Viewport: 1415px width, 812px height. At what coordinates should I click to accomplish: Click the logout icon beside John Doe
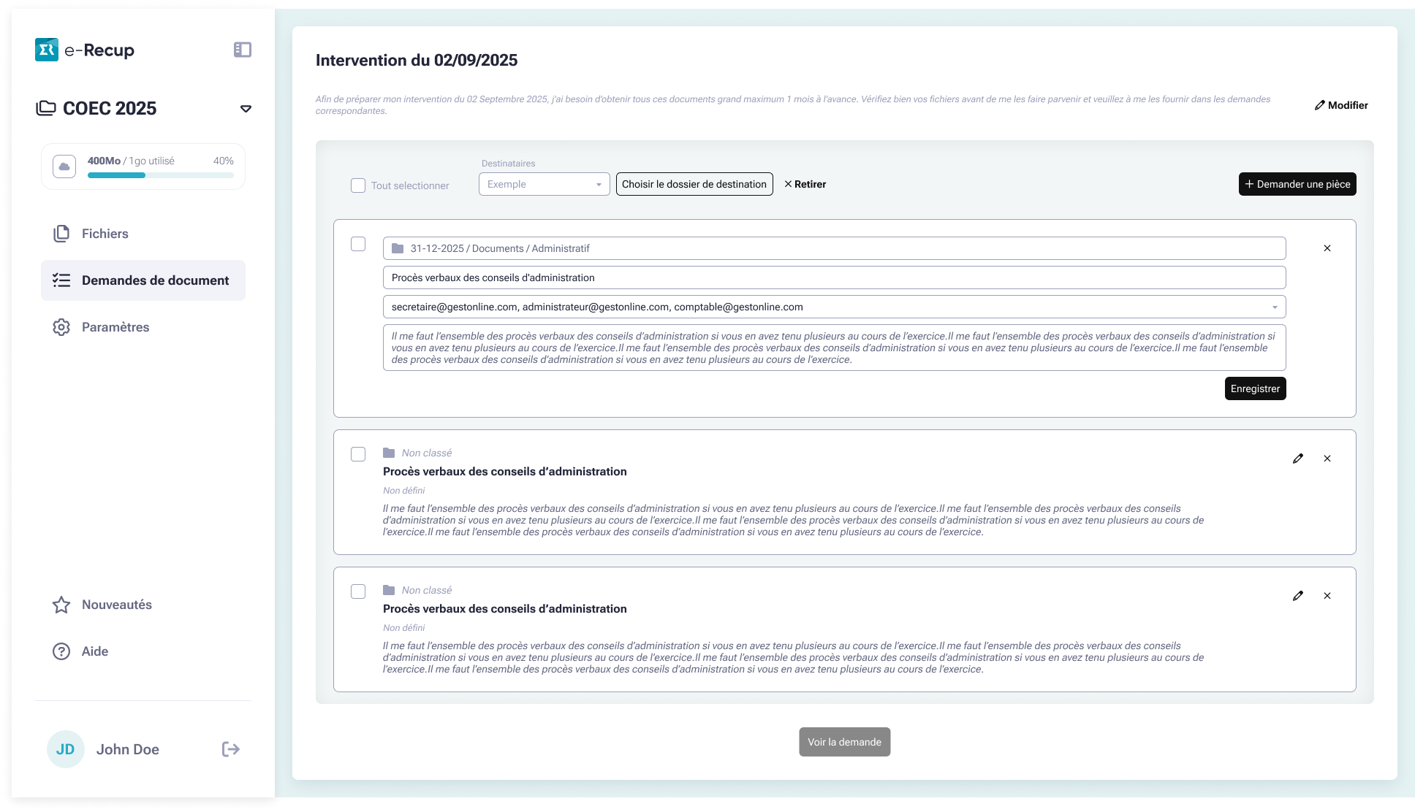tap(231, 749)
